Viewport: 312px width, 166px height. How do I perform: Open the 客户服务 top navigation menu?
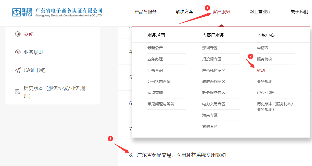pyautogui.click(x=221, y=12)
